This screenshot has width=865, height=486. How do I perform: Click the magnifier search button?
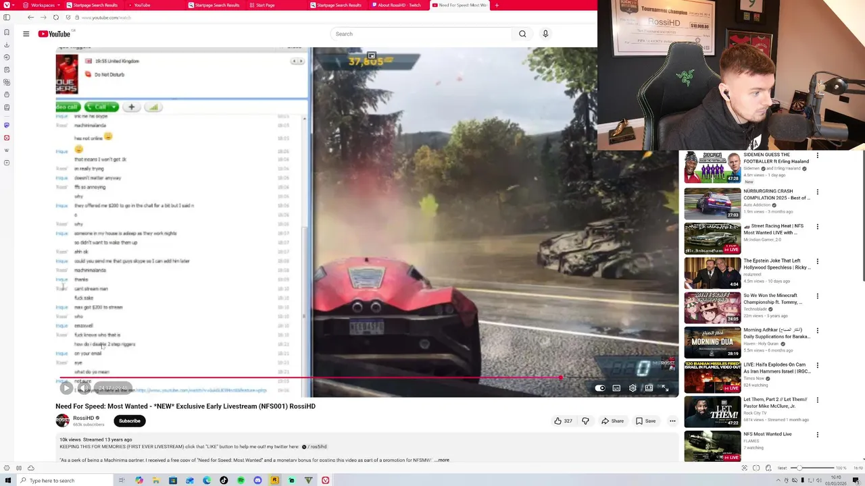[x=522, y=34]
